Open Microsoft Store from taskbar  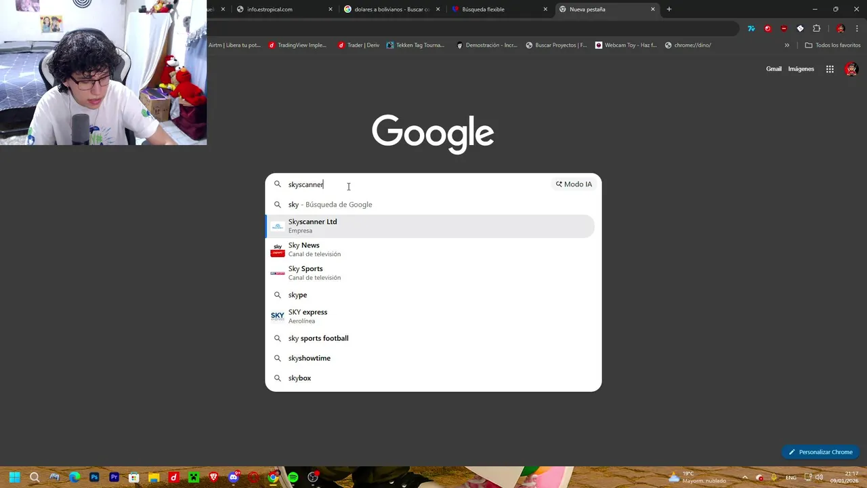coord(134,477)
